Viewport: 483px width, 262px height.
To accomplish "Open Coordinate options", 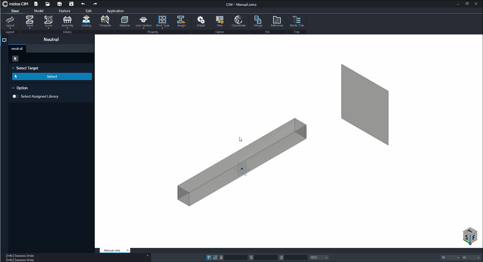I will [x=238, y=21].
